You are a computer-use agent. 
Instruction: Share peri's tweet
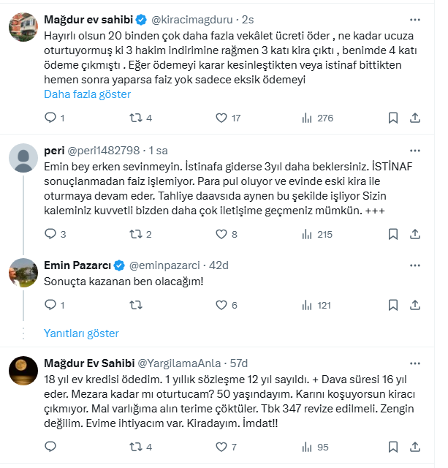415,235
